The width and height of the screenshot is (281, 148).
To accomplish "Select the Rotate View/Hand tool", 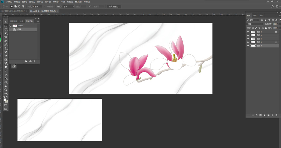I will tap(6, 86).
